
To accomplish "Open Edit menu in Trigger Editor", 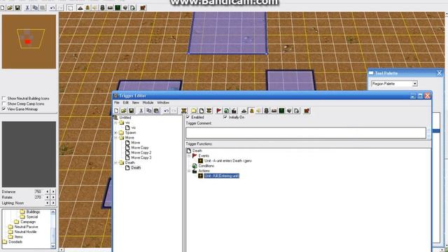I will click(x=126, y=103).
